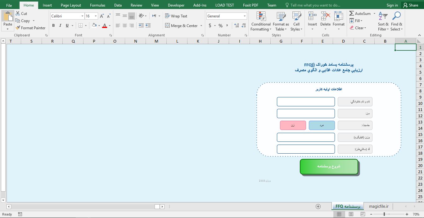This screenshot has height=218, width=424.
Task: Click the Format Painter brush icon
Action: pos(18,28)
